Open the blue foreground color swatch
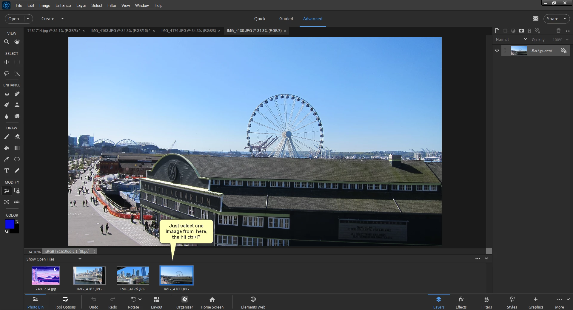 tap(9, 224)
